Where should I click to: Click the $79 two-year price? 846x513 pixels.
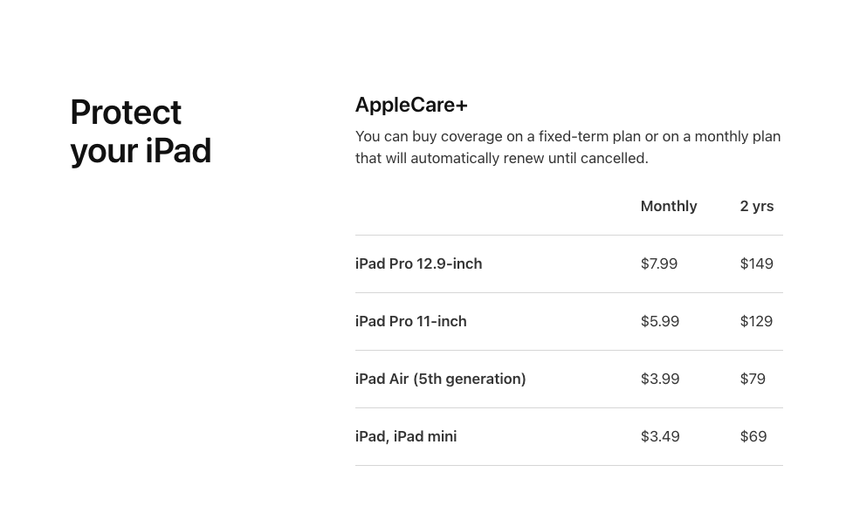point(753,379)
